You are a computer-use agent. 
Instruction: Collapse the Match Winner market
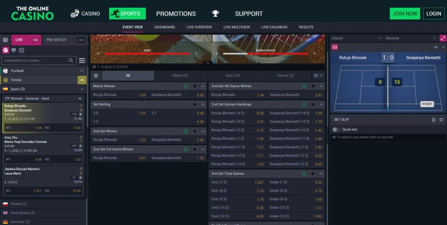[x=203, y=86]
